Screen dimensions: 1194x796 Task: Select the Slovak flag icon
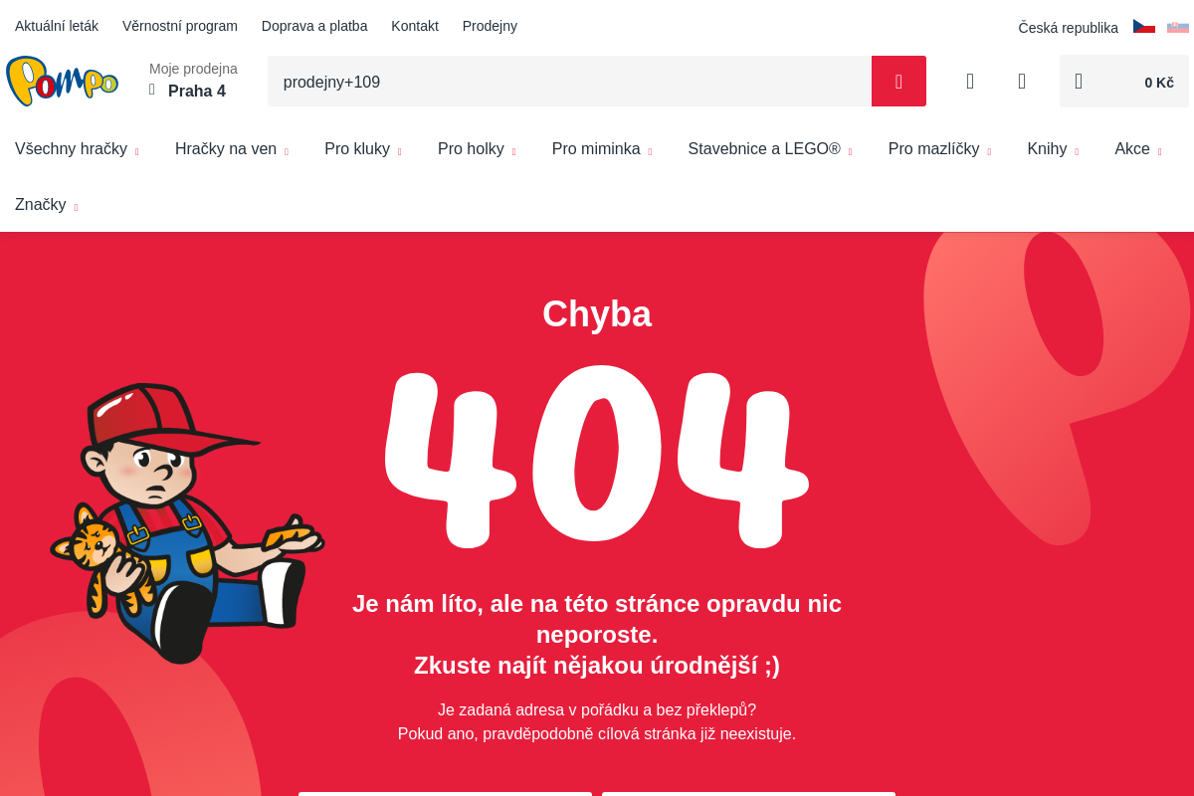point(1178,27)
